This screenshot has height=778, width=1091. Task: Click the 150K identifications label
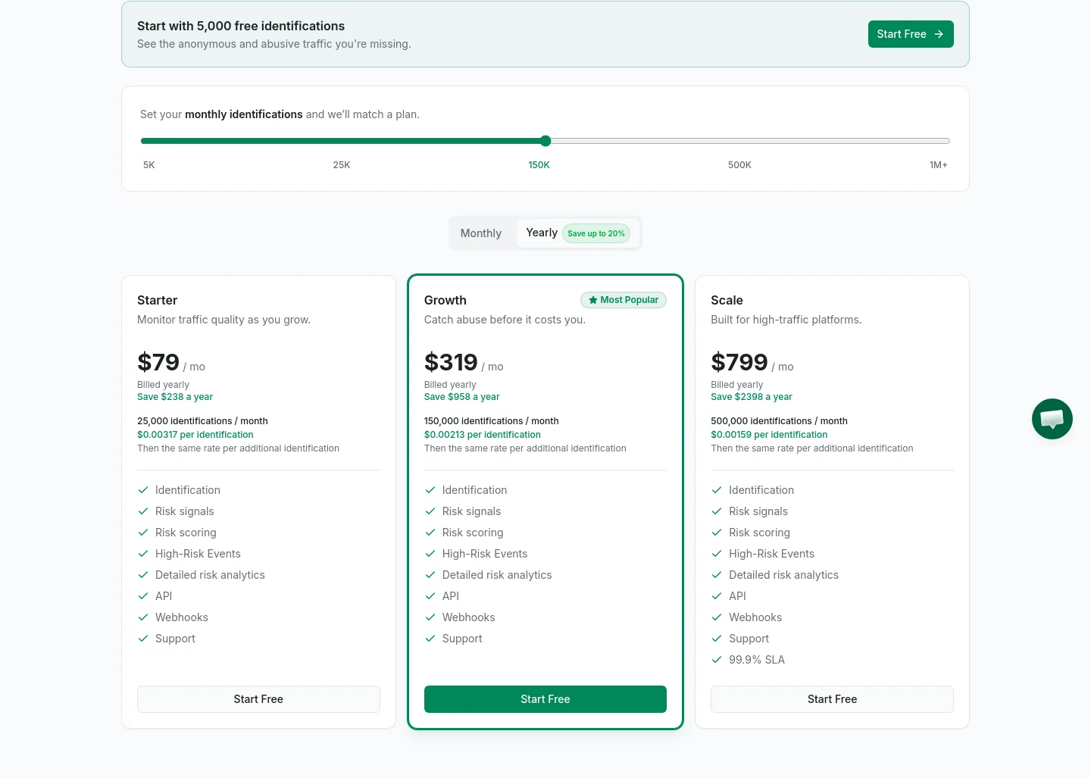pos(539,165)
